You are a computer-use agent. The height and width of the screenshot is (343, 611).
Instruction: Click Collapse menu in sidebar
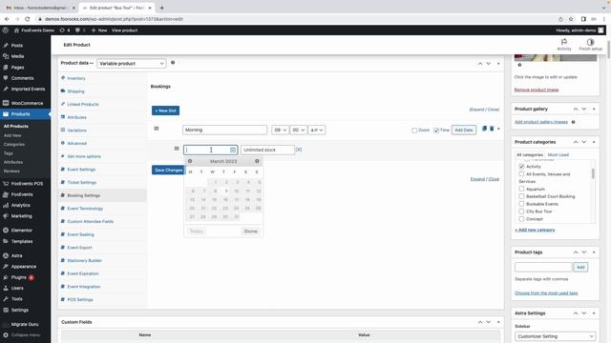[x=26, y=334]
